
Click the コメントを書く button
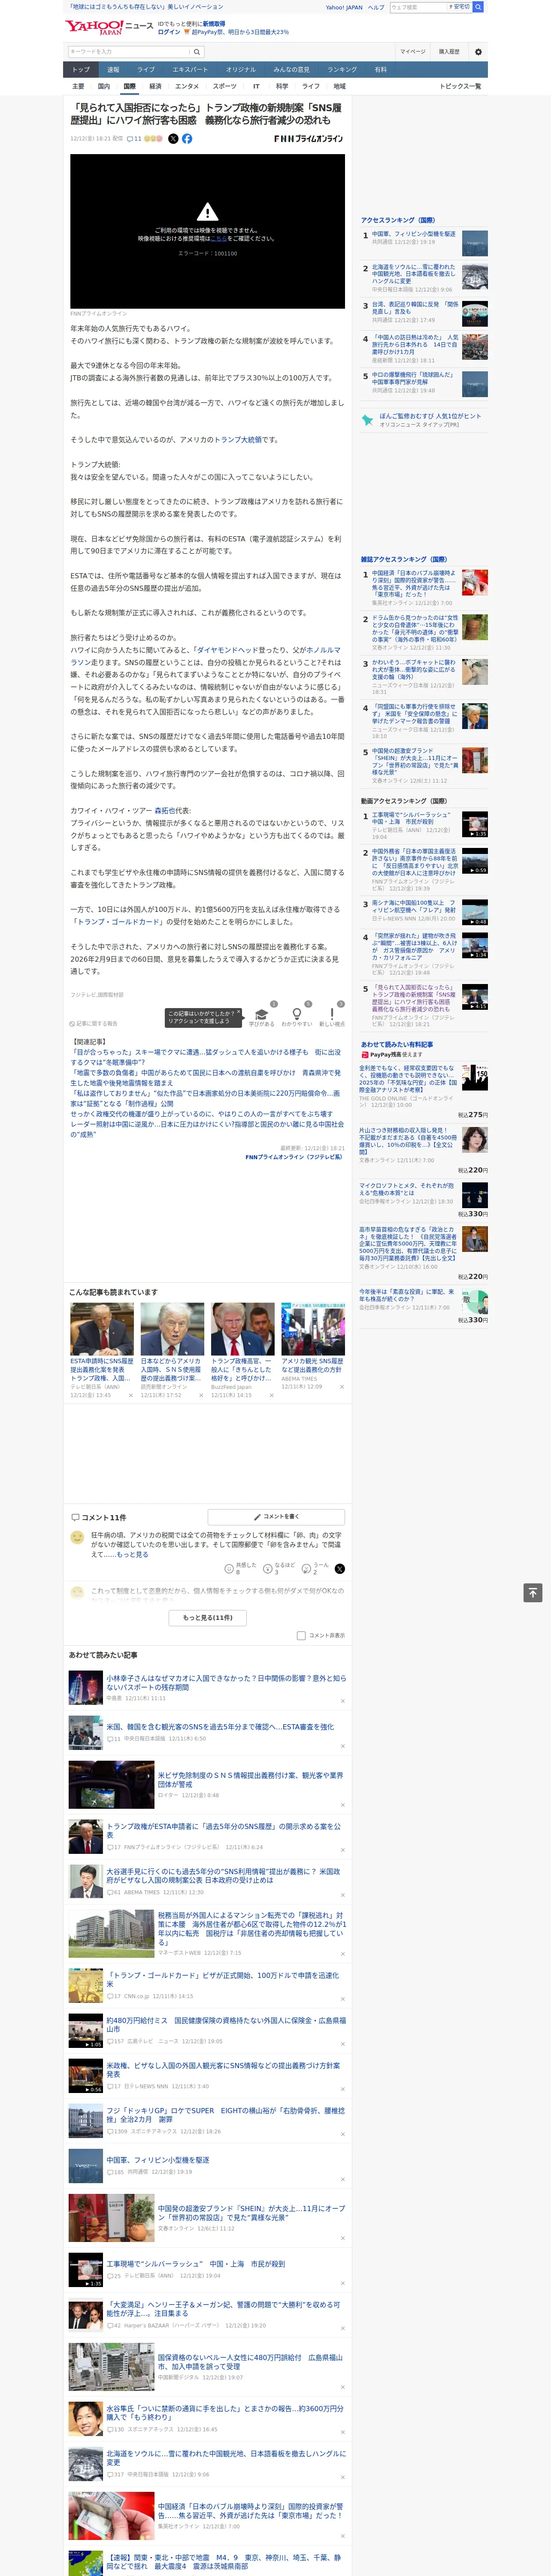[276, 1517]
